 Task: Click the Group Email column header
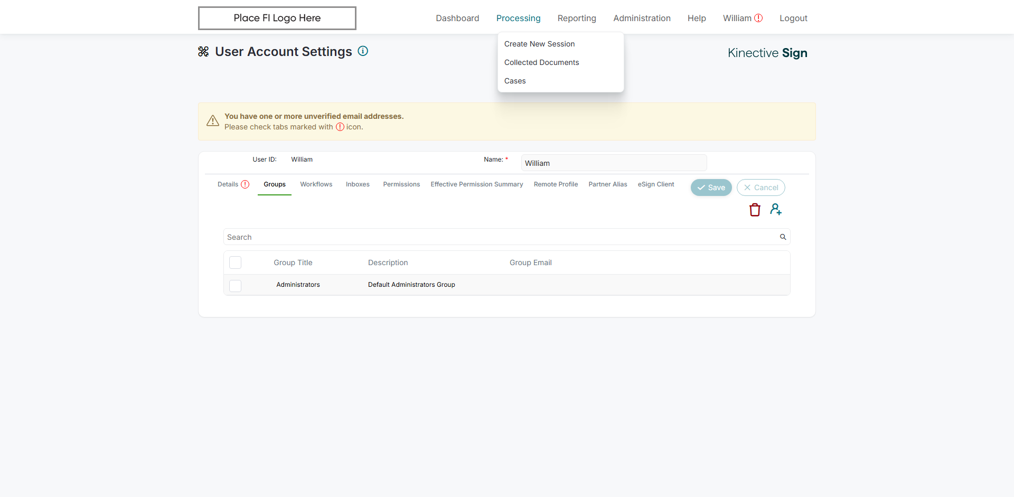click(x=531, y=262)
